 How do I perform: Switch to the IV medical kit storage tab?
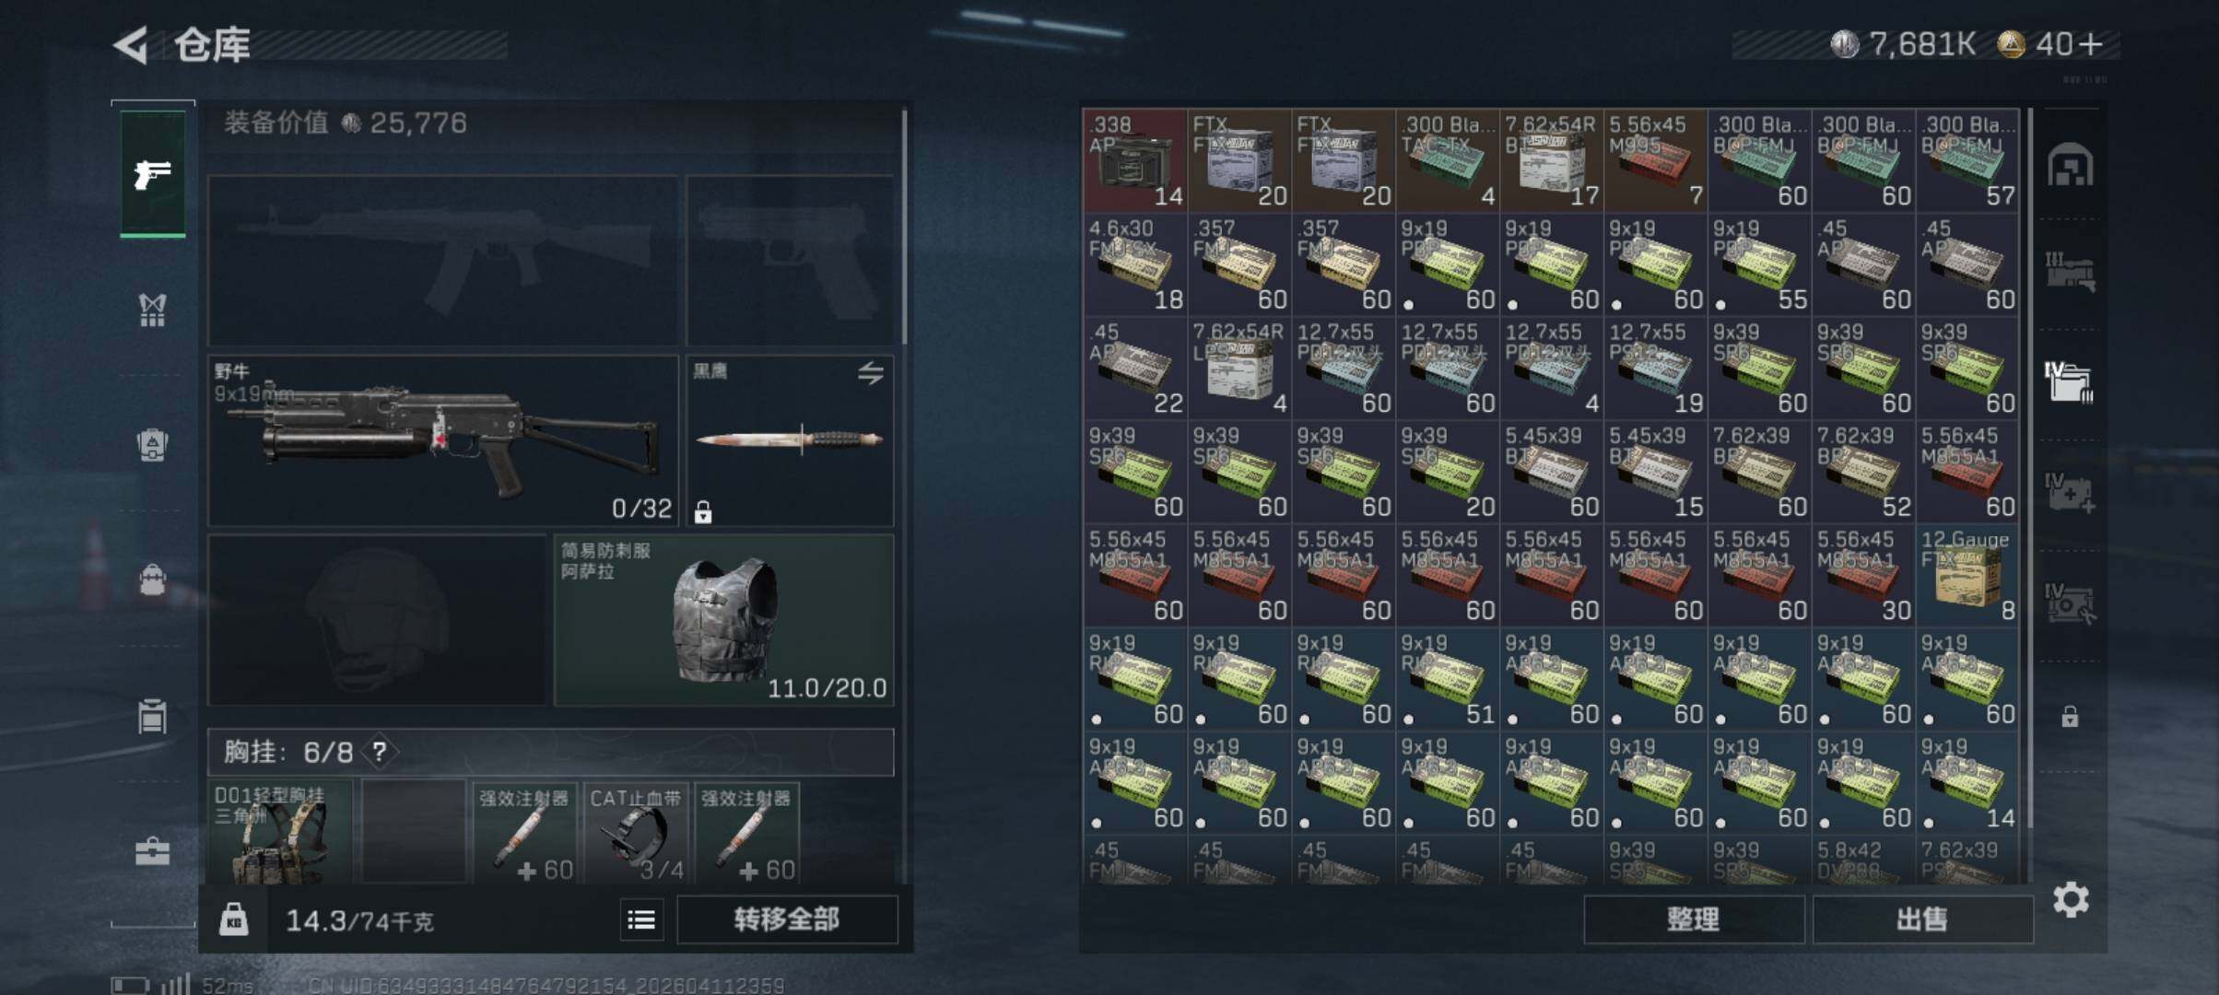tap(2070, 492)
